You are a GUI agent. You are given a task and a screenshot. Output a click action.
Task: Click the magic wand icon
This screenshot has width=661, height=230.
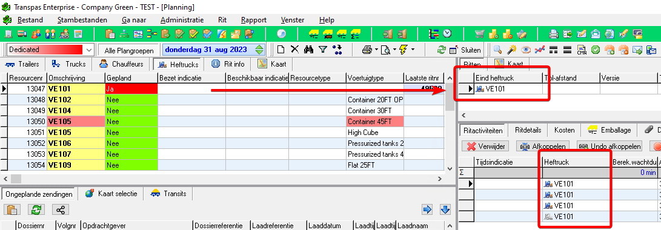click(x=512, y=50)
